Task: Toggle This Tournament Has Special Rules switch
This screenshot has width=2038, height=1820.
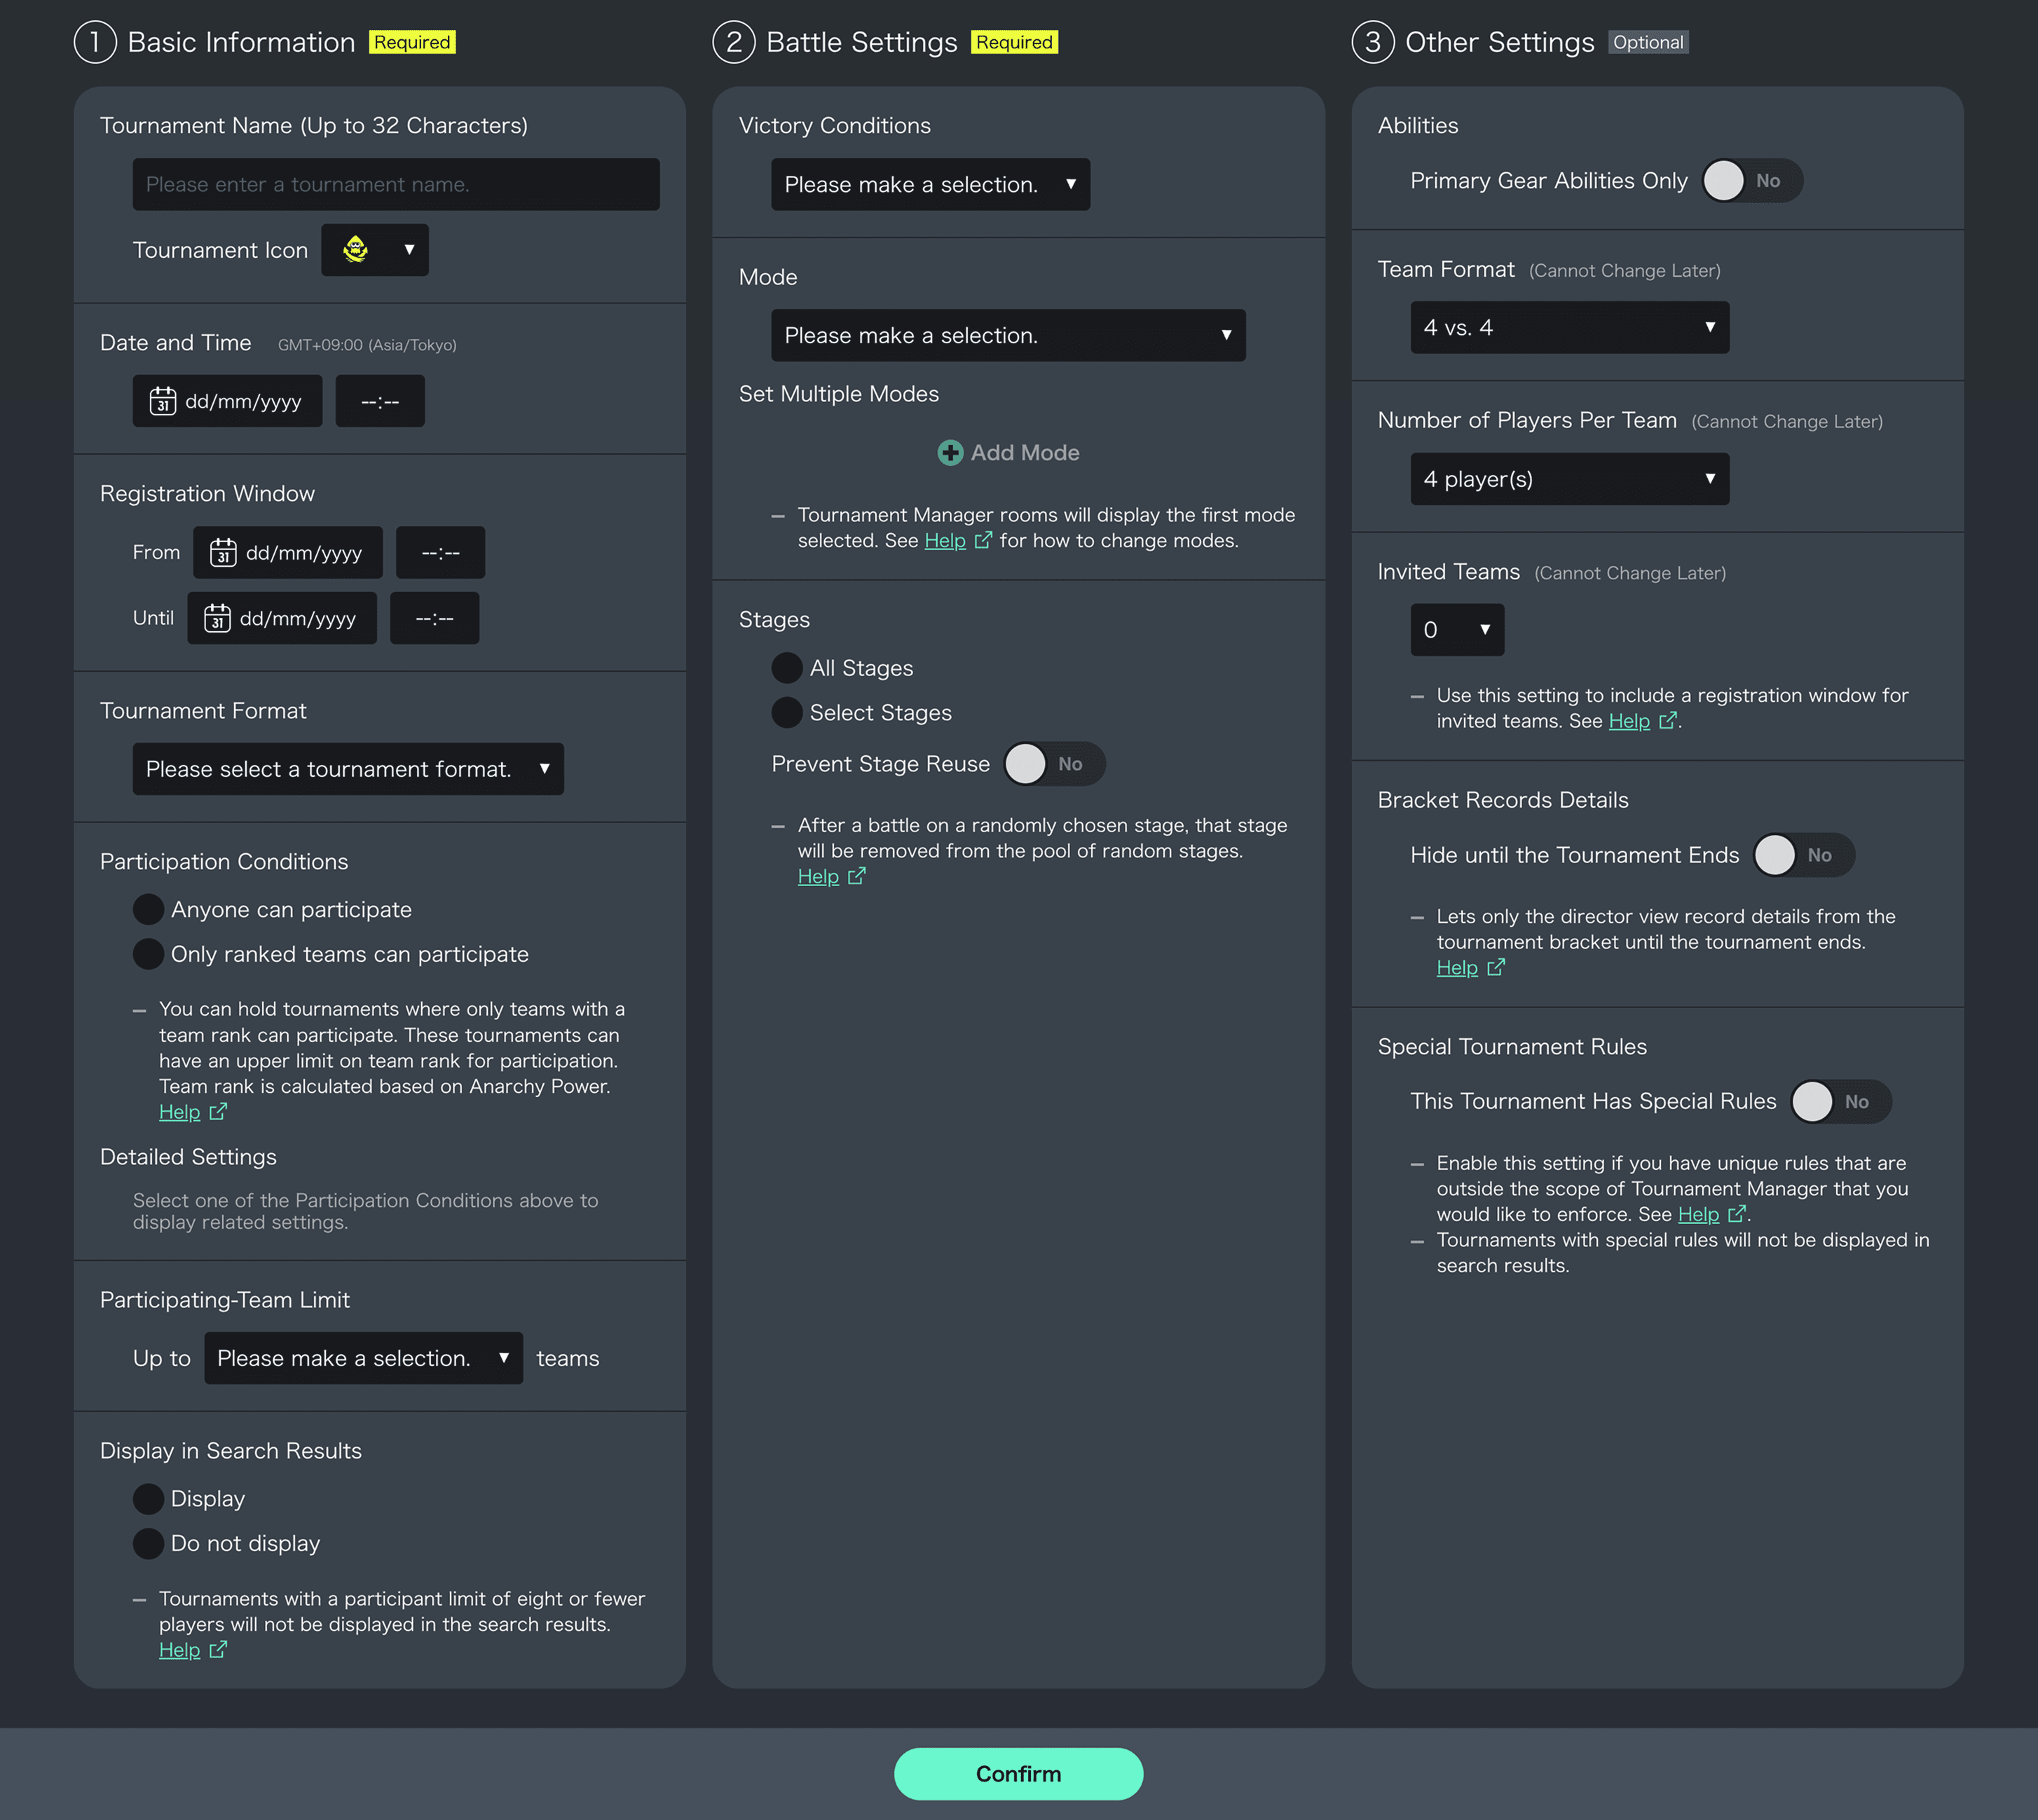Action: [1841, 1102]
